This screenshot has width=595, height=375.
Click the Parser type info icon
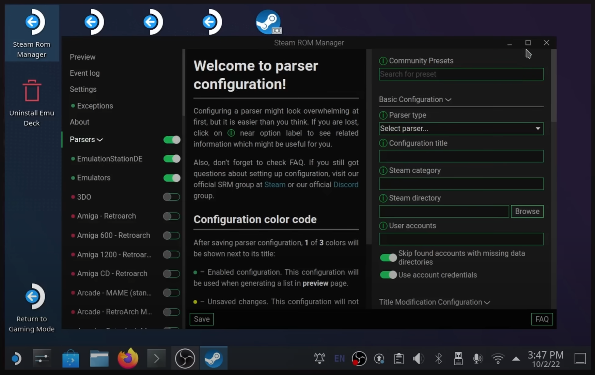pyautogui.click(x=383, y=115)
